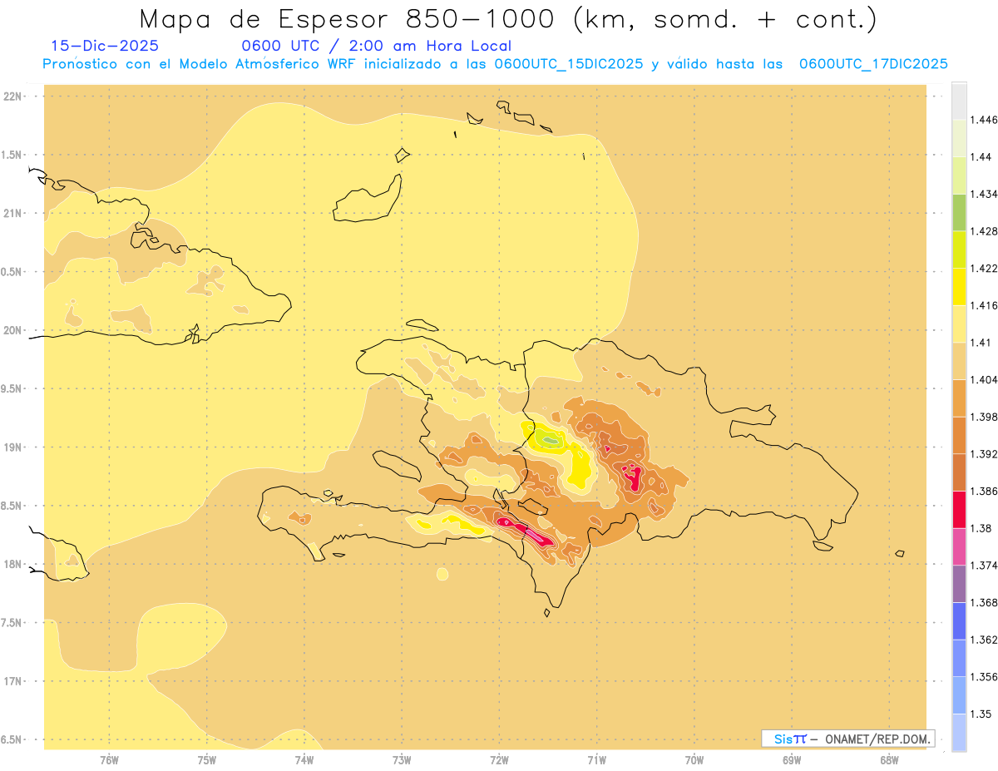Select the date text "15-Dic-2025"
This screenshot has height=771, width=998.
click(x=105, y=47)
